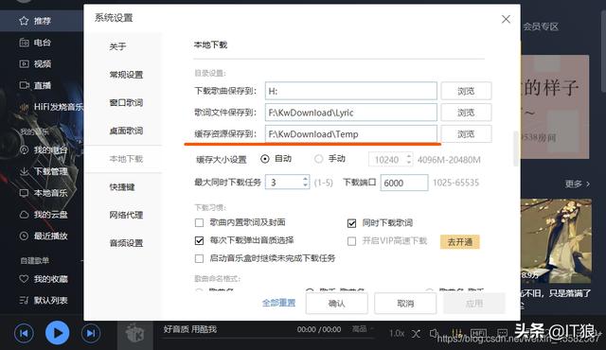Image resolution: width=606 pixels, height=350 pixels.
Task: Open the 高品 quality dropdown
Action: [x=362, y=329]
